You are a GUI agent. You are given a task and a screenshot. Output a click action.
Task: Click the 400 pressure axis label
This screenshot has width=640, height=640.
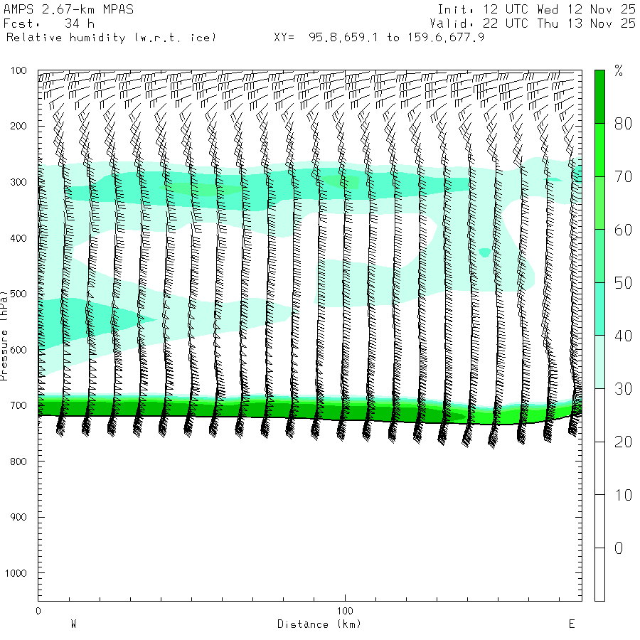[x=18, y=238]
